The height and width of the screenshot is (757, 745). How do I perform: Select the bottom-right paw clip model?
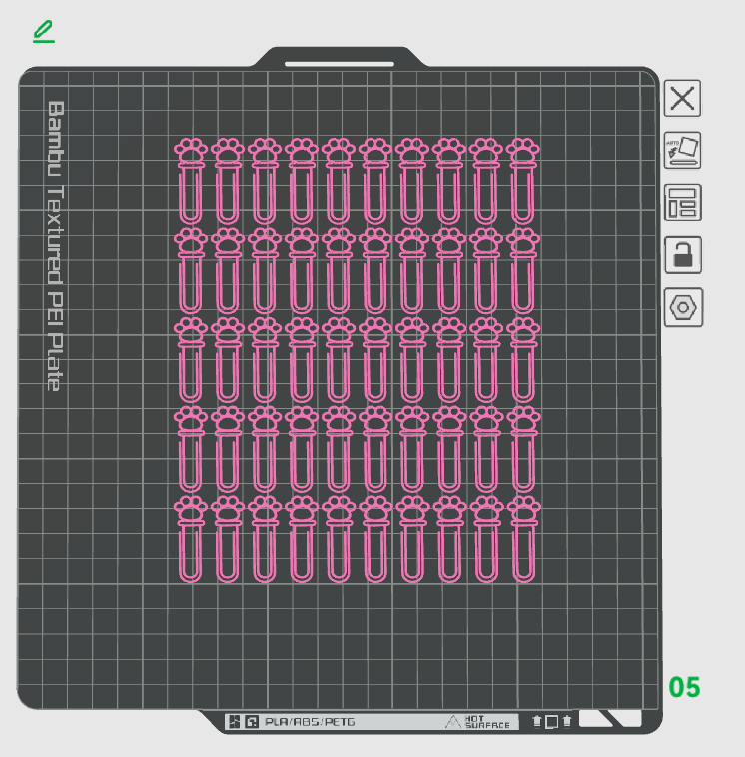[x=523, y=538]
